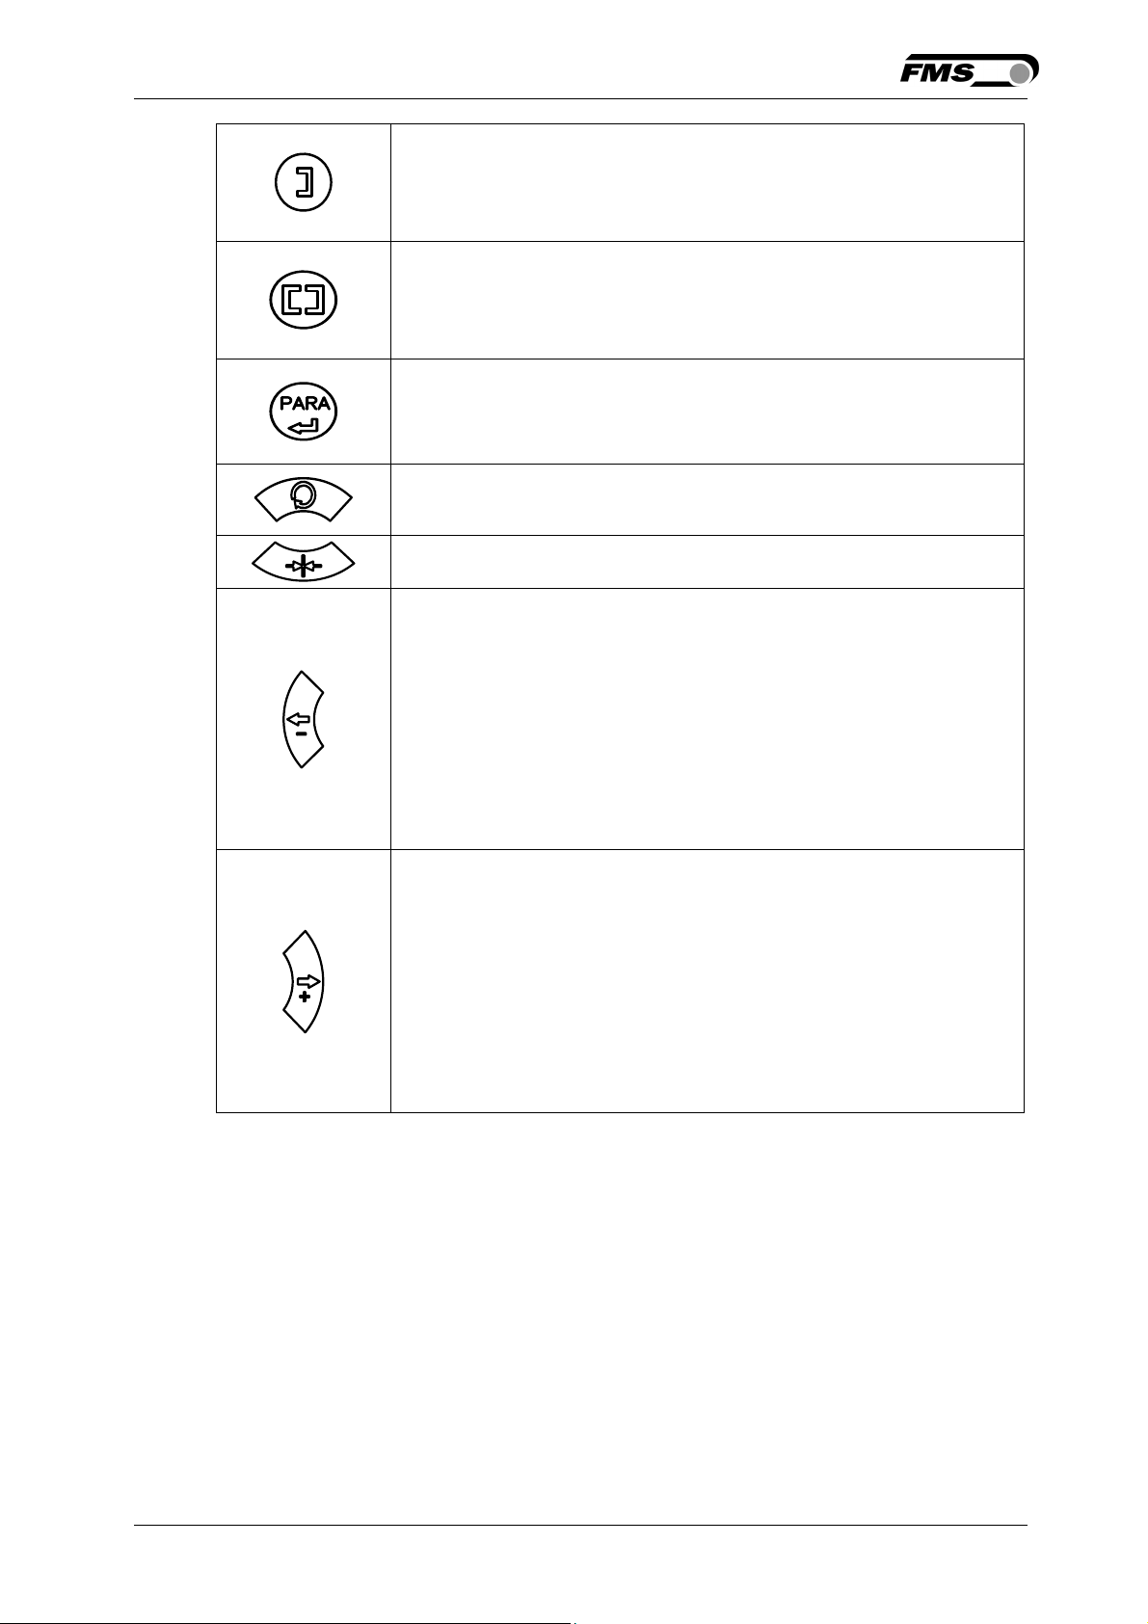Click the gray circle in FMS logo

(1020, 75)
